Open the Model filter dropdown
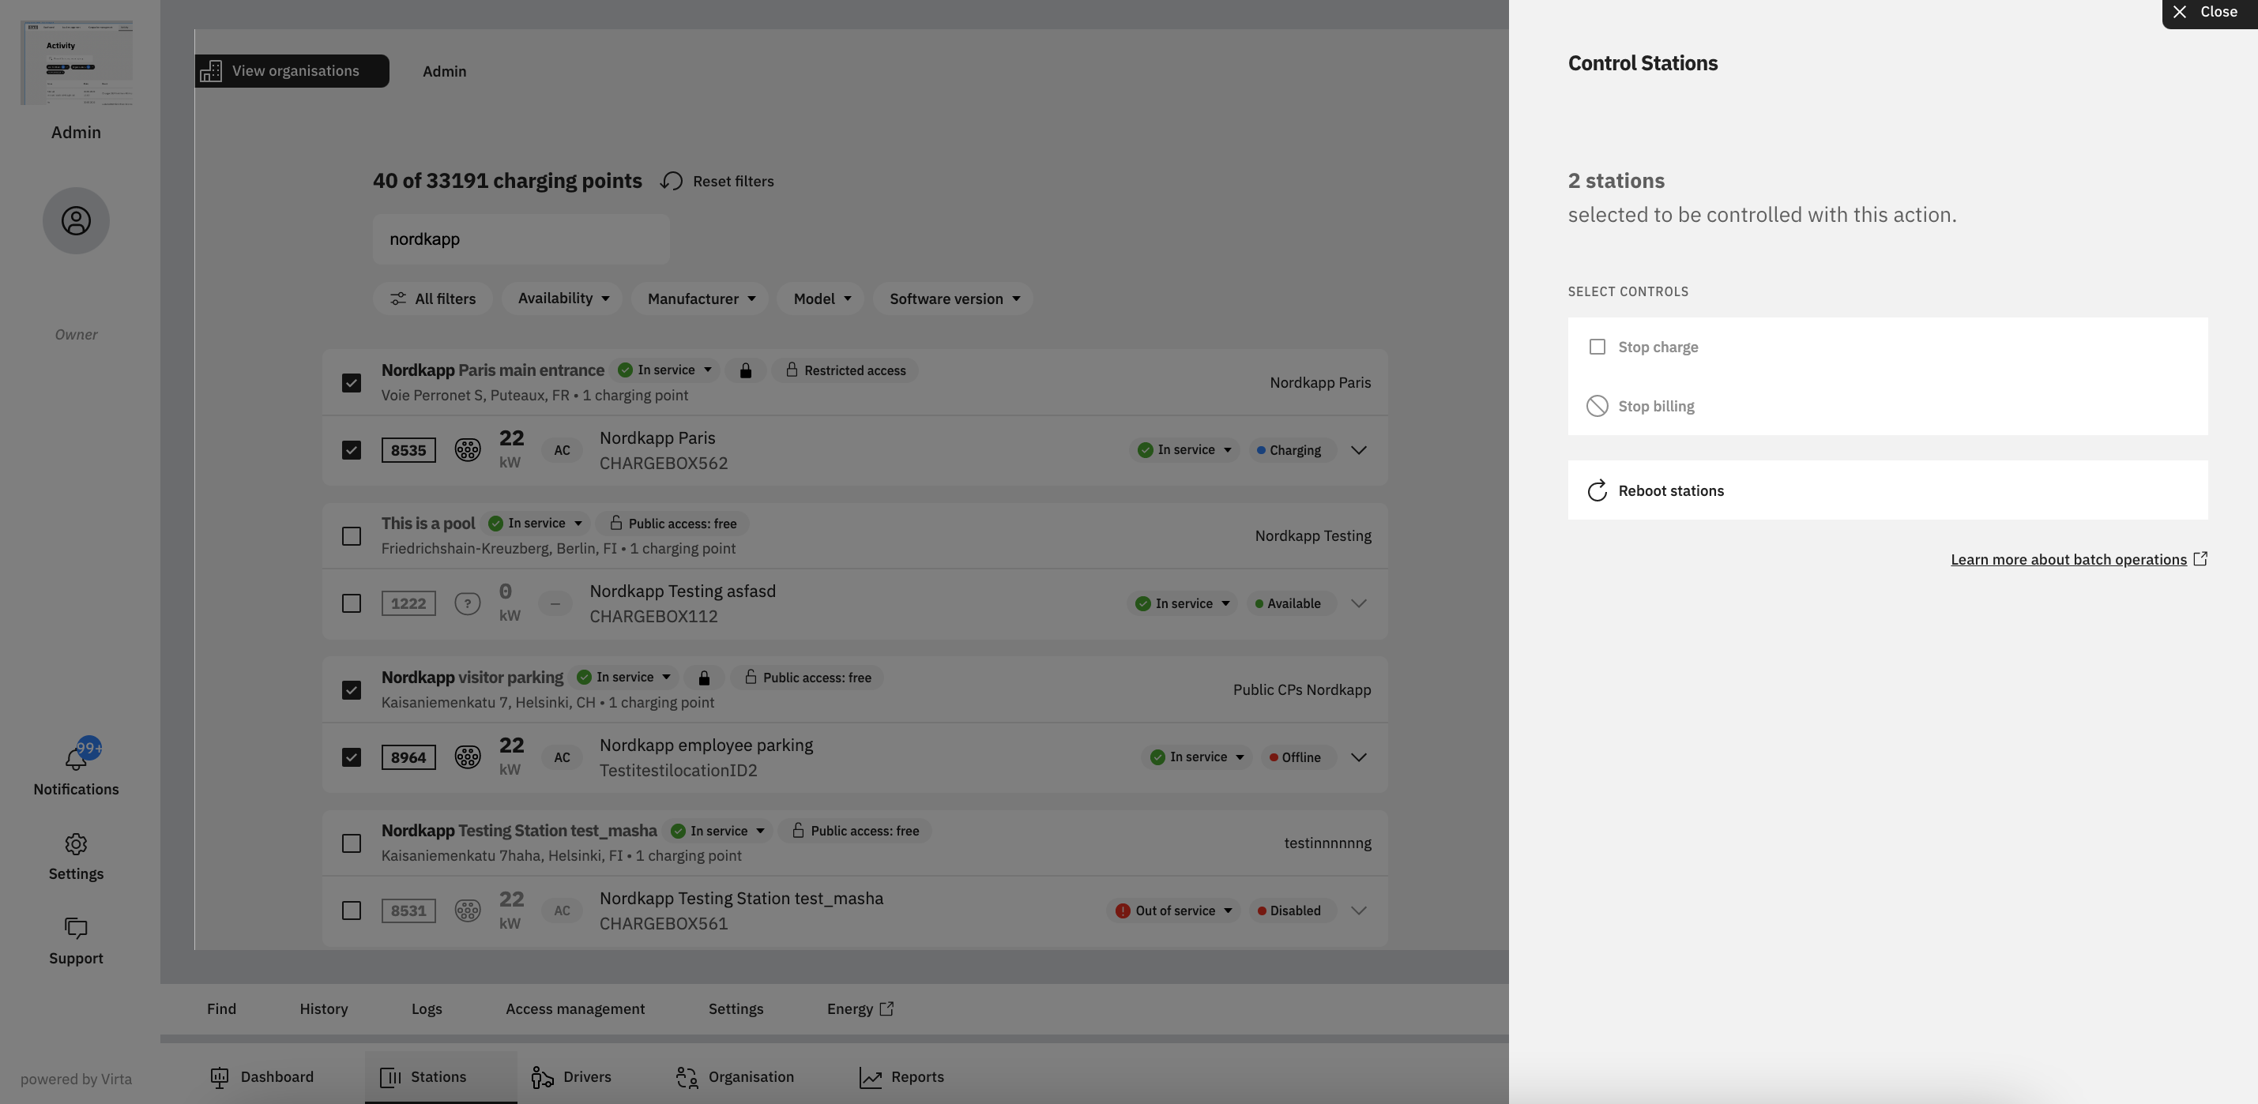This screenshot has height=1104, width=2258. point(822,299)
